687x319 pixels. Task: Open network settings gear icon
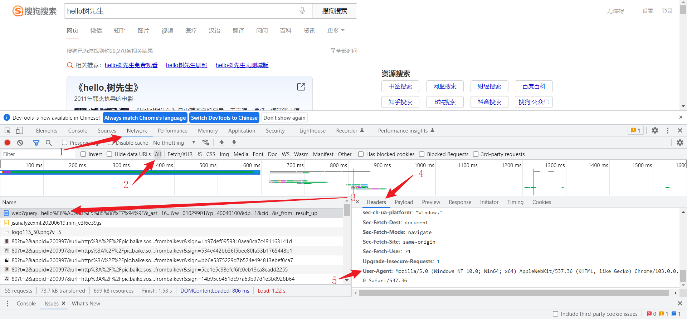pos(680,143)
